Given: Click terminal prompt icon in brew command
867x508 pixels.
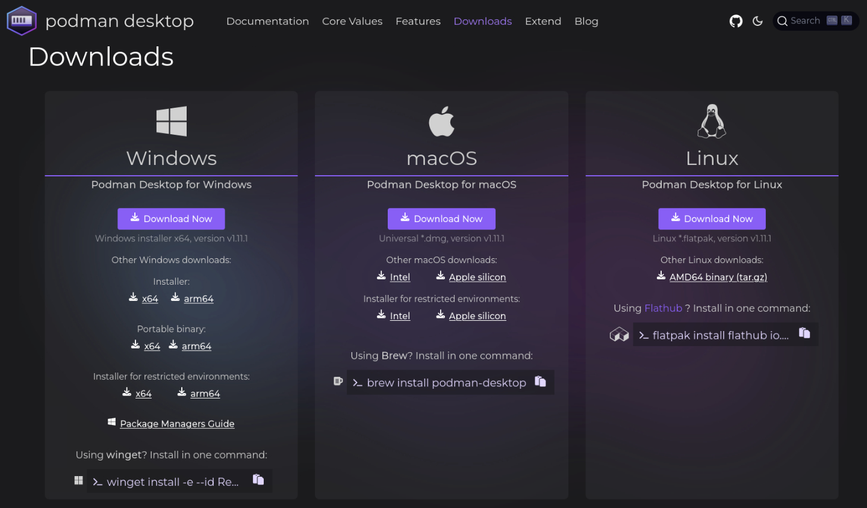Looking at the screenshot, I should [357, 383].
